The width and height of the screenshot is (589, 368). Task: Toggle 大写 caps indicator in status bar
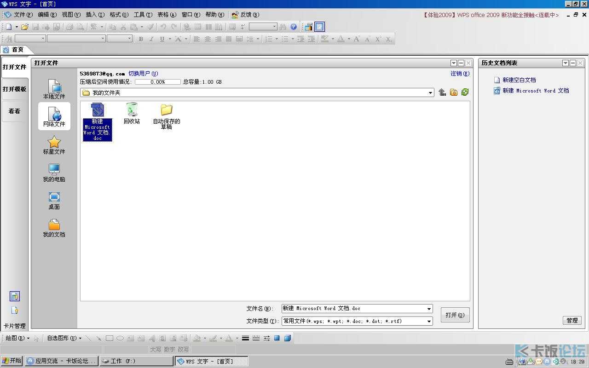[156, 350]
